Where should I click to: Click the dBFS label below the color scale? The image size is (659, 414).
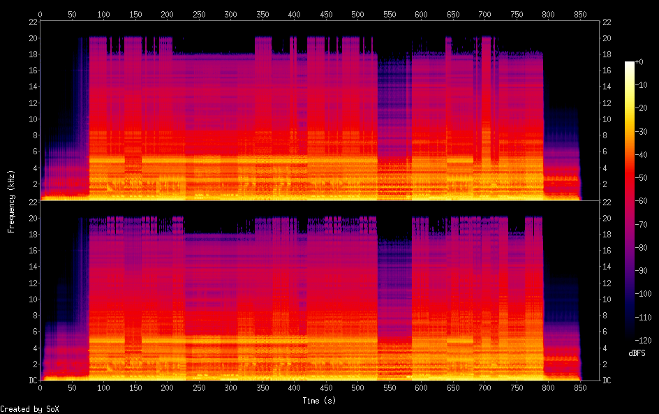(636, 353)
